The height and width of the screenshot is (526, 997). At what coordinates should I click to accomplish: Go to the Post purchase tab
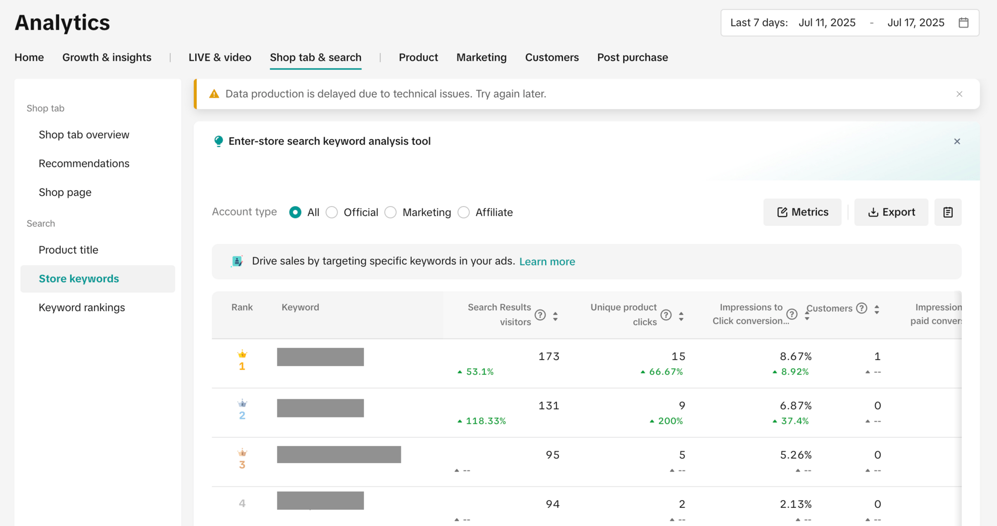pyautogui.click(x=632, y=58)
